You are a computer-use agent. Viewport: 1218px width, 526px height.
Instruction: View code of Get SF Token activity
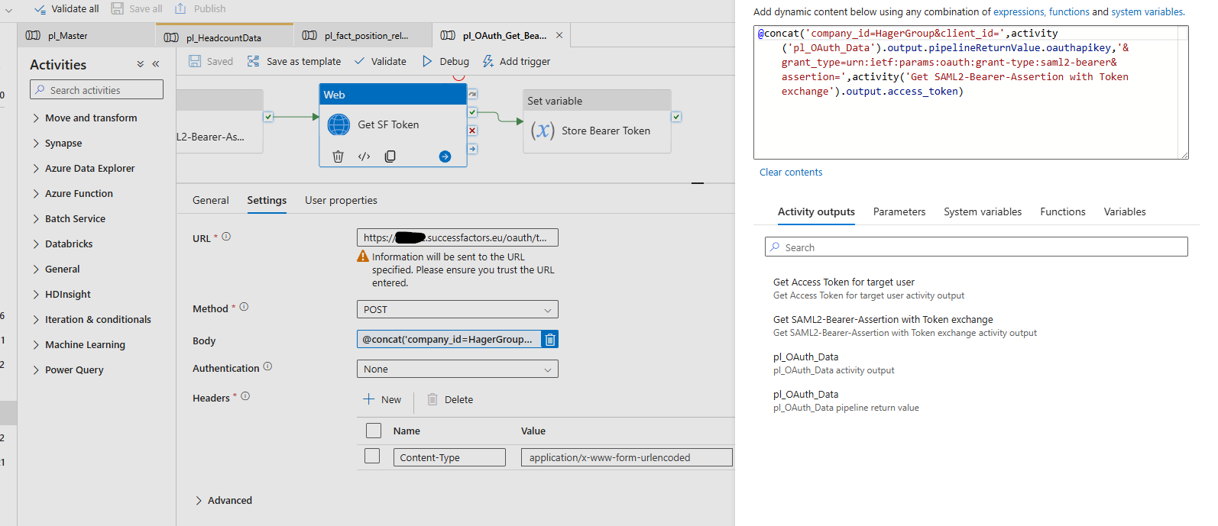tap(364, 157)
